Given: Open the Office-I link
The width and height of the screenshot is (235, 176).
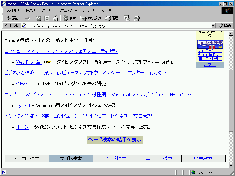Looking at the screenshot, I should 24,84.
